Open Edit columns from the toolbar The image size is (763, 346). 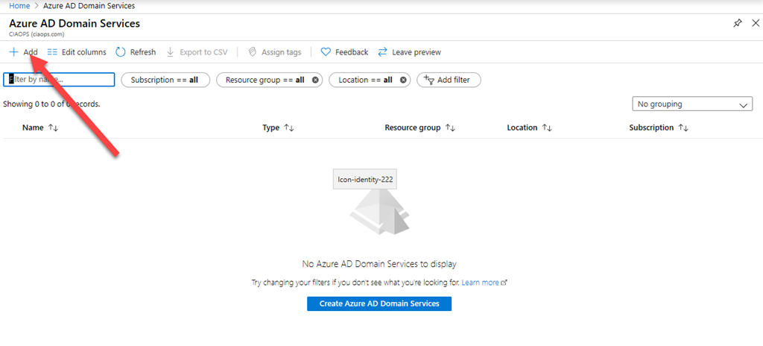[x=77, y=52]
